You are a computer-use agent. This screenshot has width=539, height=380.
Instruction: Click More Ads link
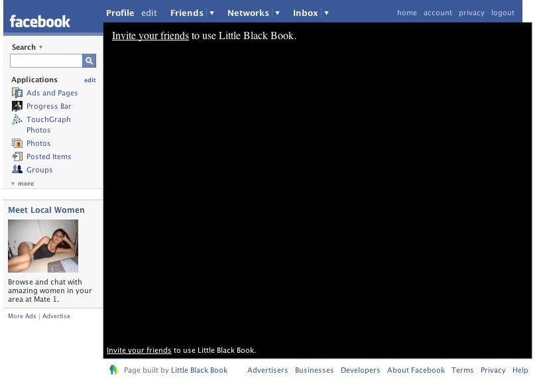pyautogui.click(x=22, y=316)
